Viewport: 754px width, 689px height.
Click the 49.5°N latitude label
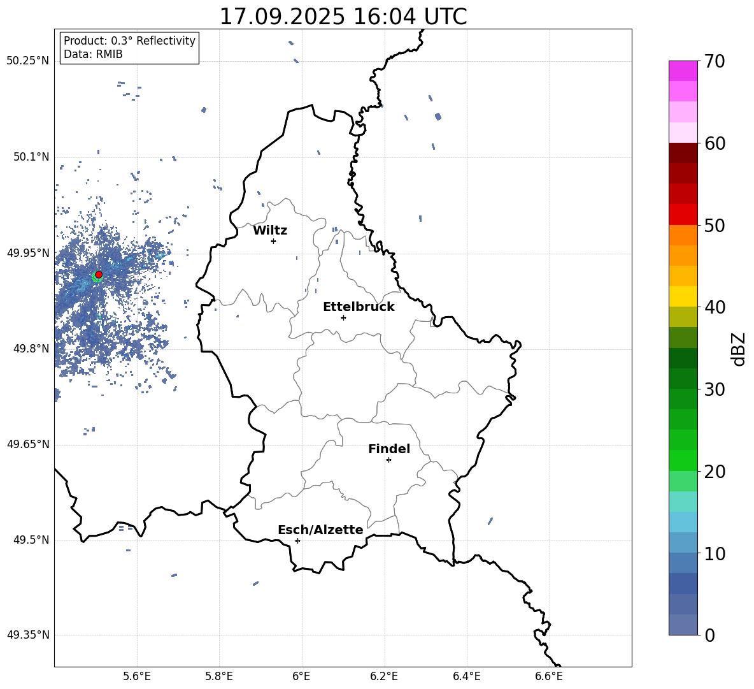[x=31, y=540]
